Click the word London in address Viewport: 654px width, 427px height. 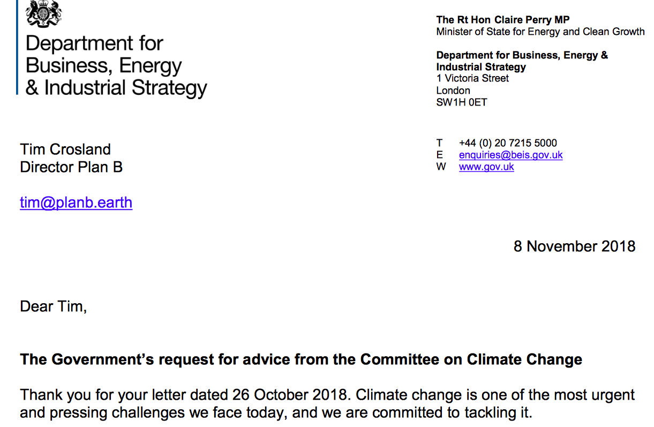click(453, 90)
